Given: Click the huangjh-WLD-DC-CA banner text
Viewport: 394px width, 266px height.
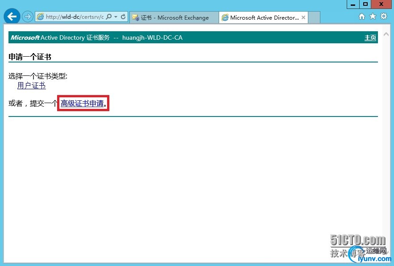Looking at the screenshot, I should click(152, 37).
